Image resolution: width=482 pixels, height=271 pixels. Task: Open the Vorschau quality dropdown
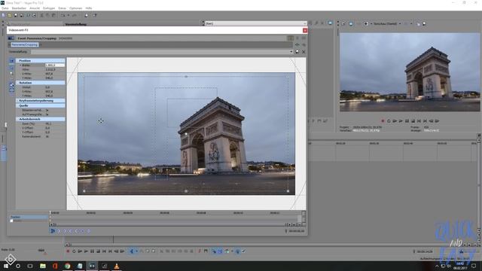point(387,23)
